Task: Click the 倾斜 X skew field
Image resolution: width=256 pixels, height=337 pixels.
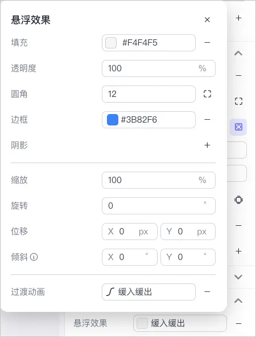Action: pos(130,257)
